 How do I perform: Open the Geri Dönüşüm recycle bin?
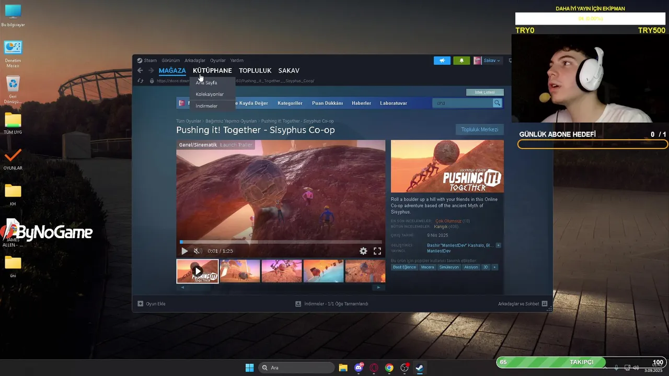point(13,89)
